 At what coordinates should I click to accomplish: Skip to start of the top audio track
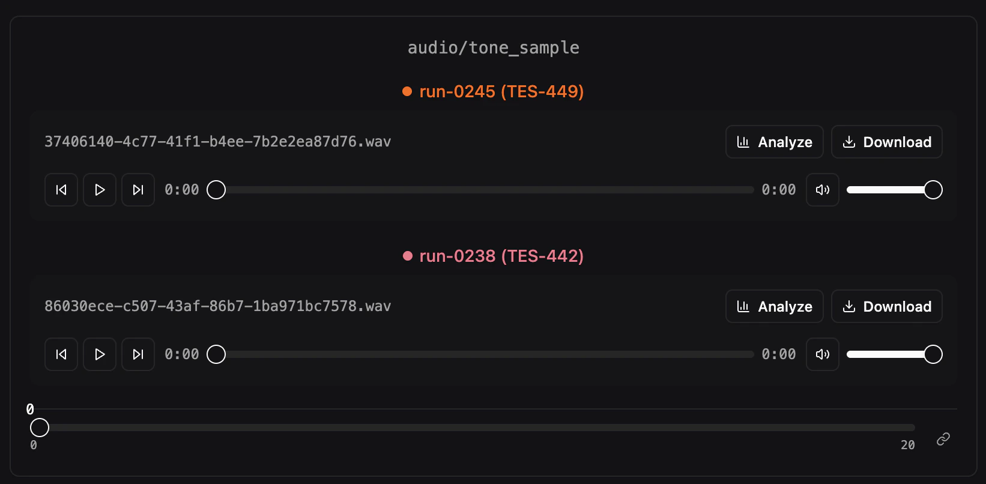click(61, 189)
